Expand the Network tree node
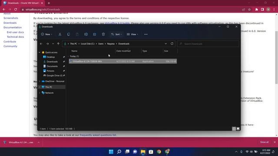The width and height of the screenshot is (278, 156). coord(40,93)
